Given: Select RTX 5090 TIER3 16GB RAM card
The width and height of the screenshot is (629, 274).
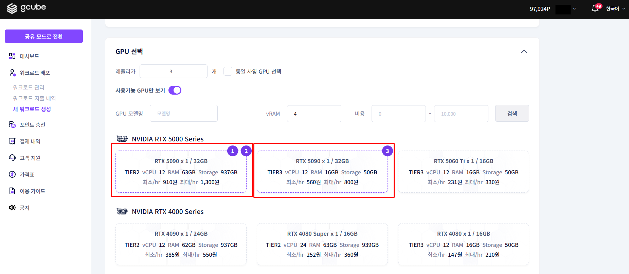Looking at the screenshot, I should pyautogui.click(x=322, y=172).
